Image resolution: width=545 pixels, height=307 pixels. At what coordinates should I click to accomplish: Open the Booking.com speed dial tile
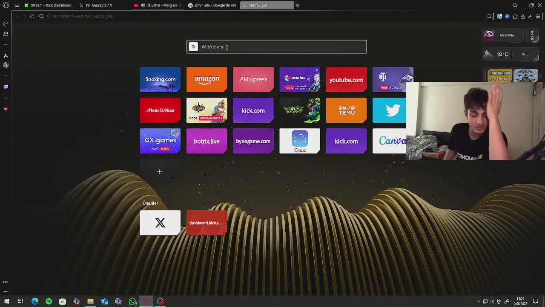click(160, 79)
